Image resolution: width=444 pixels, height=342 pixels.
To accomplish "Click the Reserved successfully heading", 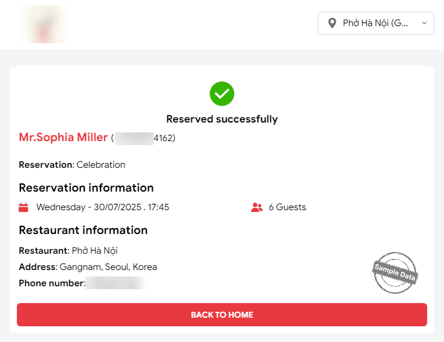I will tap(222, 119).
